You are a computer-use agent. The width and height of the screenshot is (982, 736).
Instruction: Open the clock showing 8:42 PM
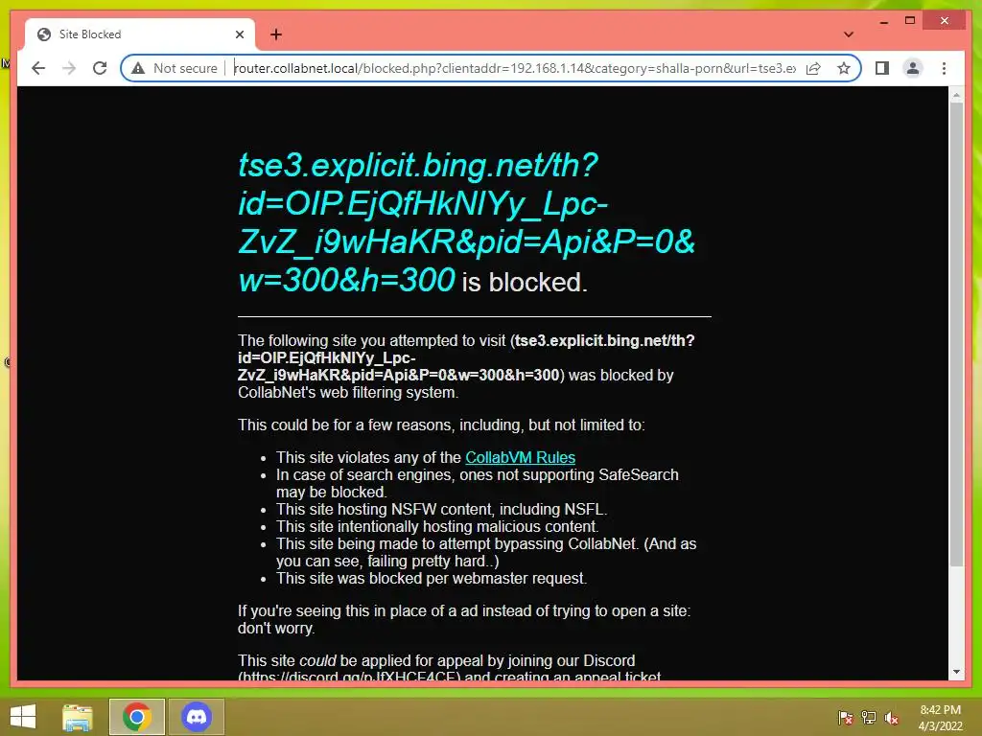[940, 718]
